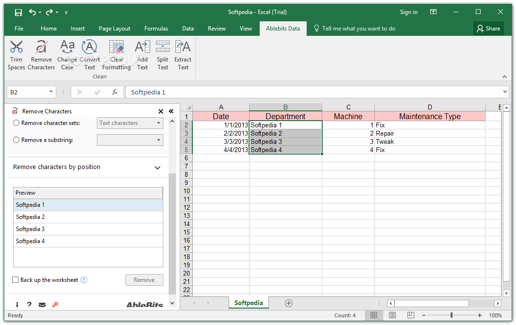The height and width of the screenshot is (325, 516).
Task: Select Softpedia 3 in the Preview list
Action: pyautogui.click(x=88, y=229)
